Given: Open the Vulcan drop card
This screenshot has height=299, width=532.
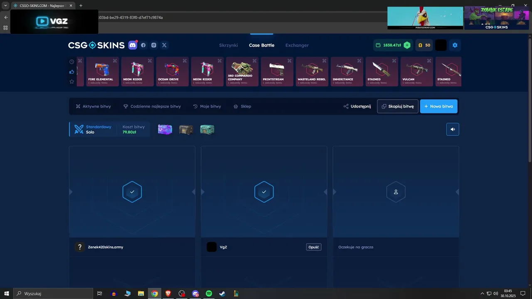Looking at the screenshot, I should 416,71.
